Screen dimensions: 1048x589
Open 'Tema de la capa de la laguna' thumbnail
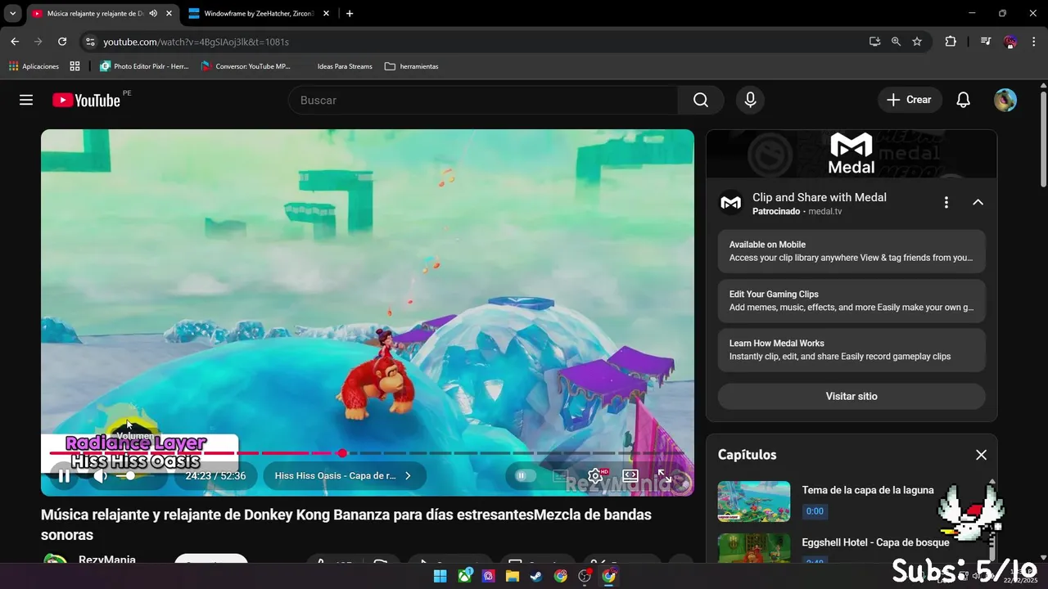click(754, 501)
